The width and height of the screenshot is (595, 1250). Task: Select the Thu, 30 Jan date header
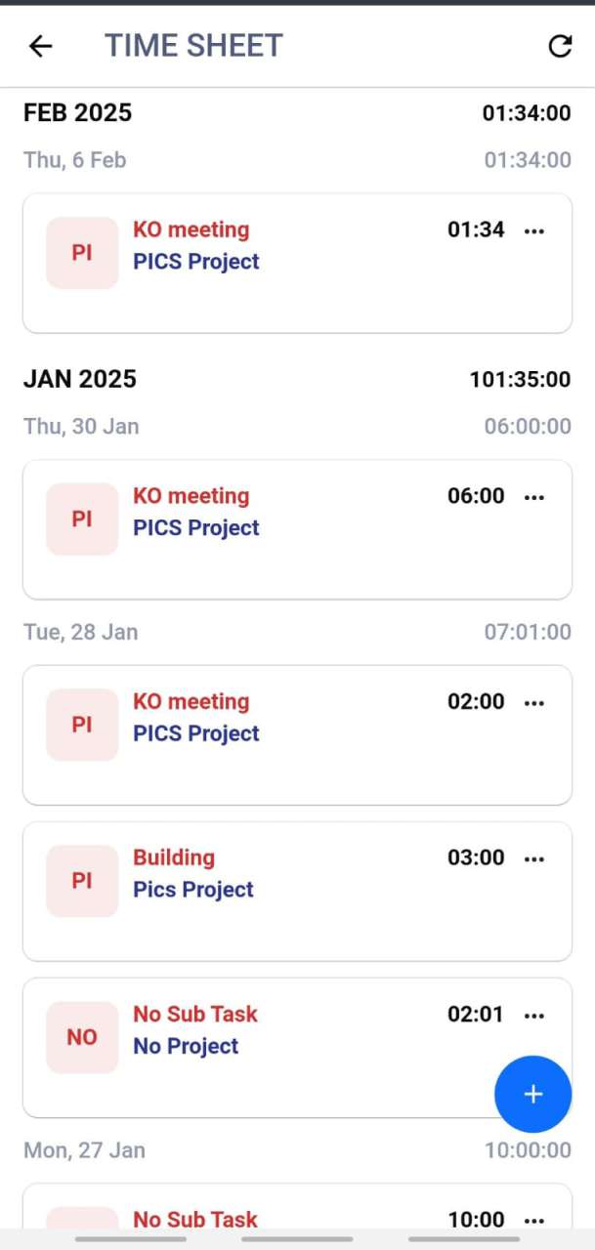tap(81, 426)
